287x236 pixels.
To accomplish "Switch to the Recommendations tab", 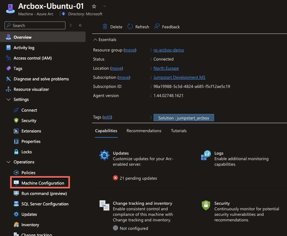I will (x=144, y=131).
